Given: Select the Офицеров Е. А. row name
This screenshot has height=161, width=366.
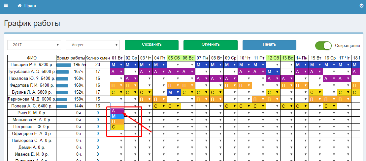Looking at the screenshot, I should pos(32,134).
